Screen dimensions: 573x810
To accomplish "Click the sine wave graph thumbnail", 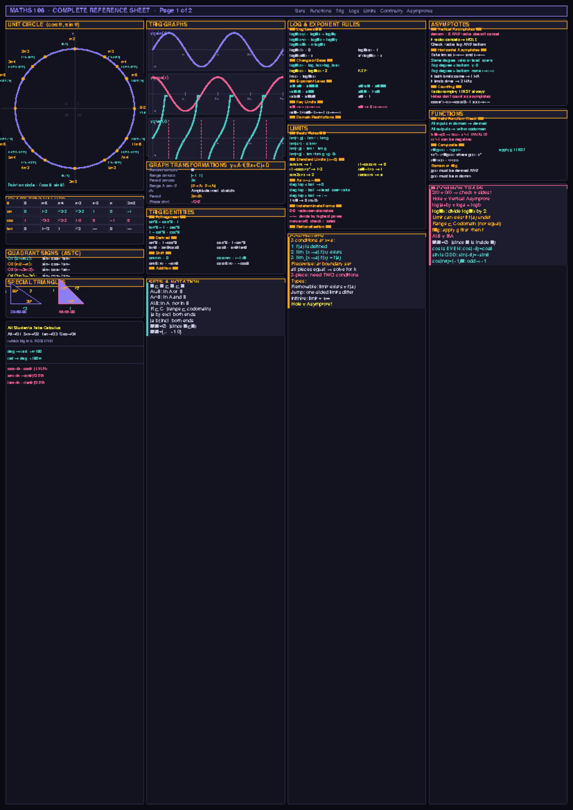I will click(216, 50).
